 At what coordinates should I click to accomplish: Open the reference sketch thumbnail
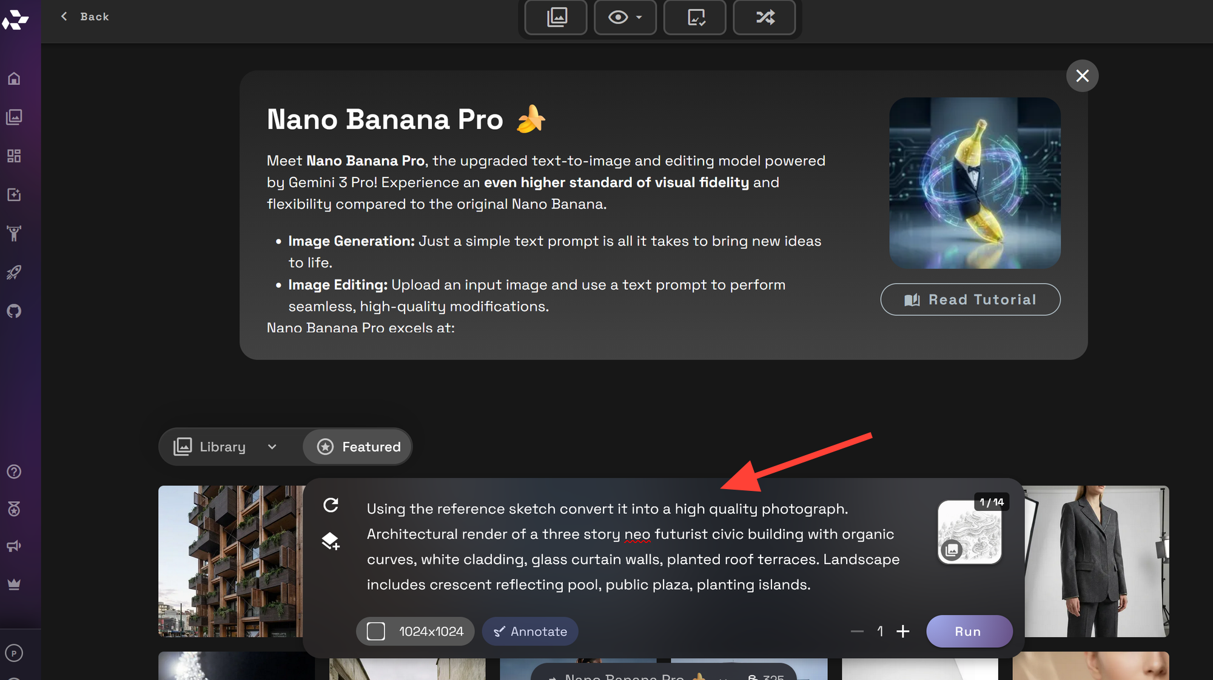970,533
